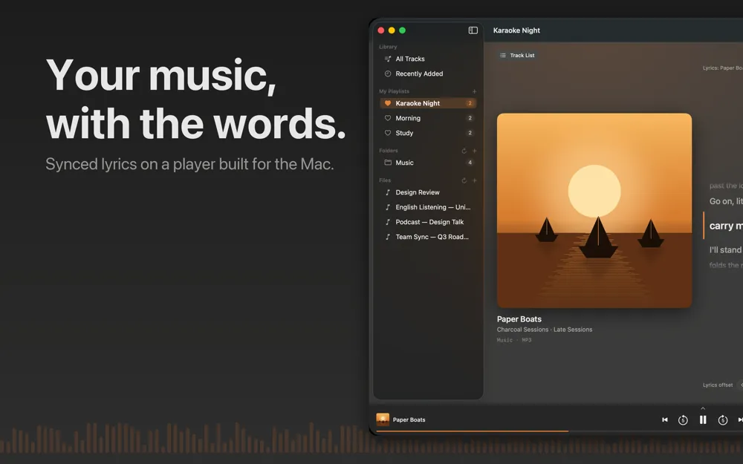Select the Karaoke Night playlist

coord(428,103)
